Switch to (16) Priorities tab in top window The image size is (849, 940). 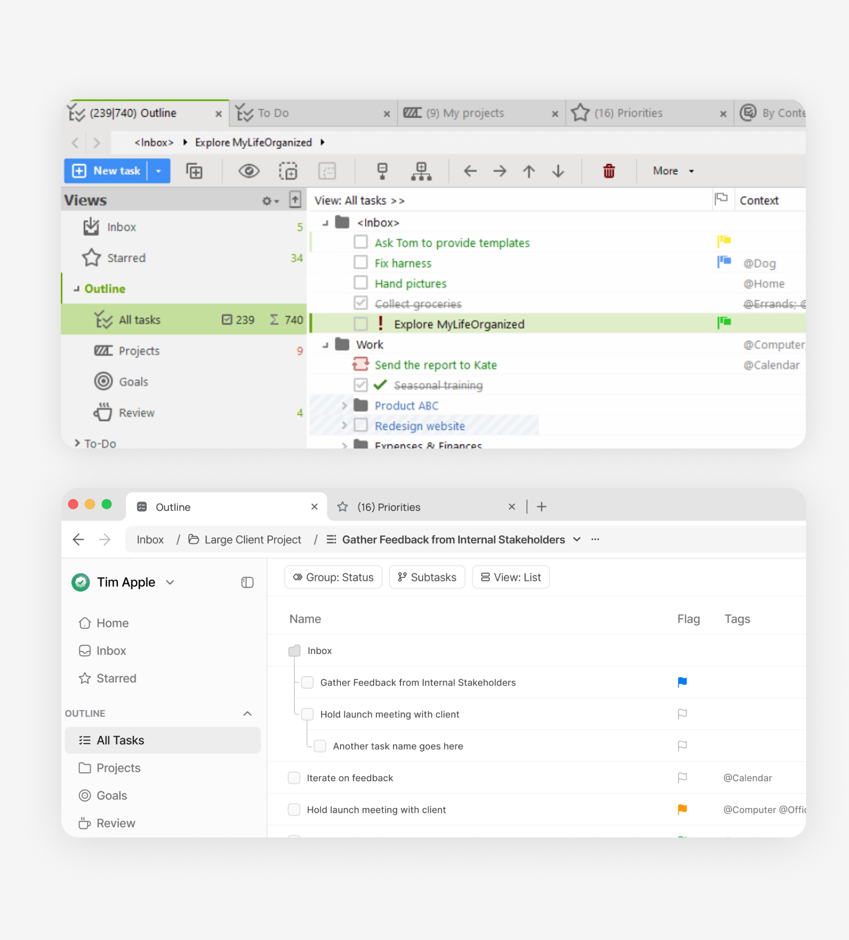click(x=649, y=113)
